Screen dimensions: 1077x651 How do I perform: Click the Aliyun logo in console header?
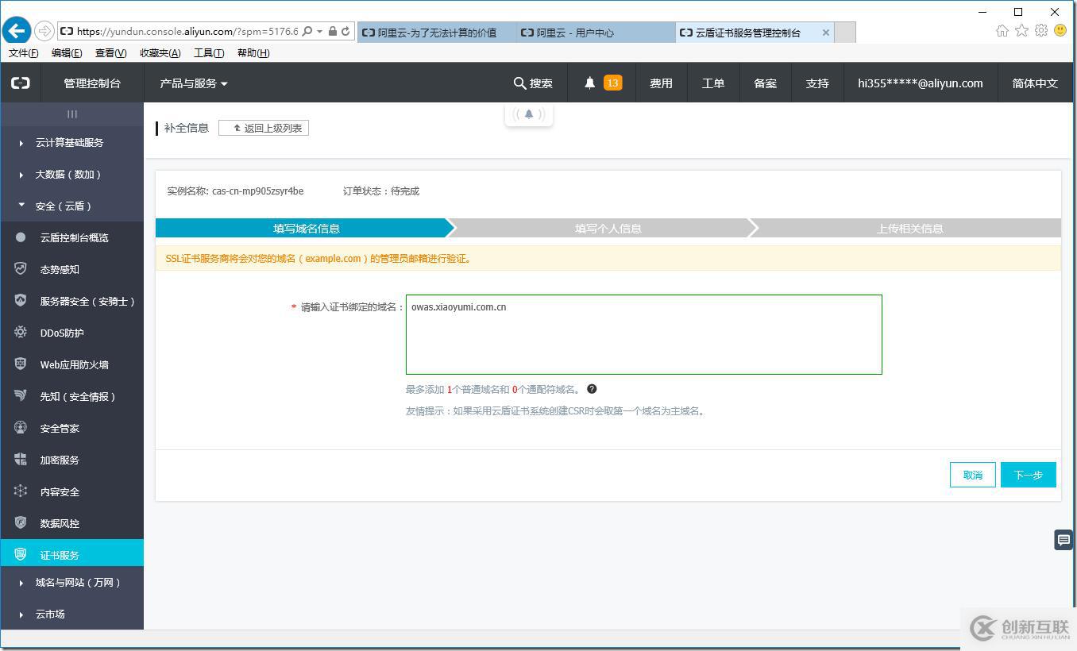pyautogui.click(x=21, y=83)
